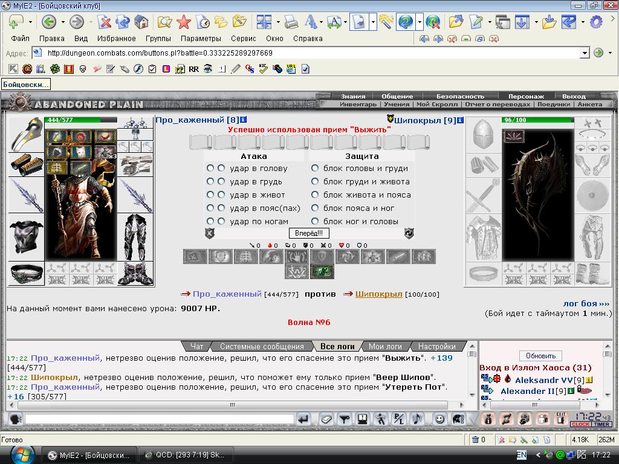Screen dimensions: 619x464
Task: Click the green Back navigation arrow
Action: (49, 22)
